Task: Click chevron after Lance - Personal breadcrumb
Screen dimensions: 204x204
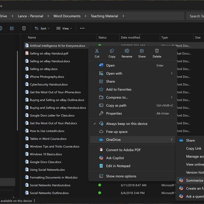Action: click(48, 16)
